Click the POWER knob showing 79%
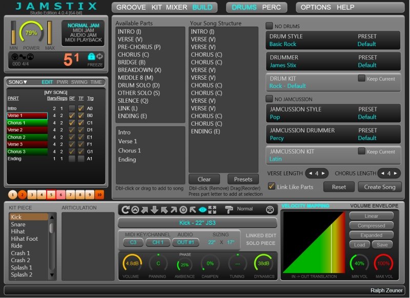410x298 pixels. pos(31,33)
